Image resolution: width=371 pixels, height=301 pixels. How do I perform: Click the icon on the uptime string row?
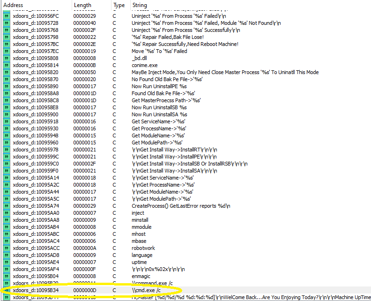[7, 262]
